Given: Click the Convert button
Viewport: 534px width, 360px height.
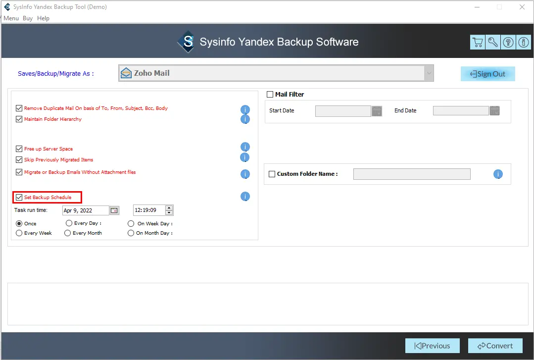Looking at the screenshot, I should 490,346.
